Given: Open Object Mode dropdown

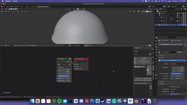Looking at the screenshot, I should (x=6, y=12).
